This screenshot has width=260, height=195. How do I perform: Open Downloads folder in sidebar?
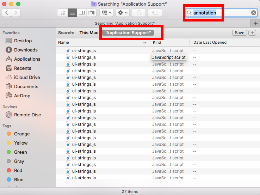[x=25, y=50]
